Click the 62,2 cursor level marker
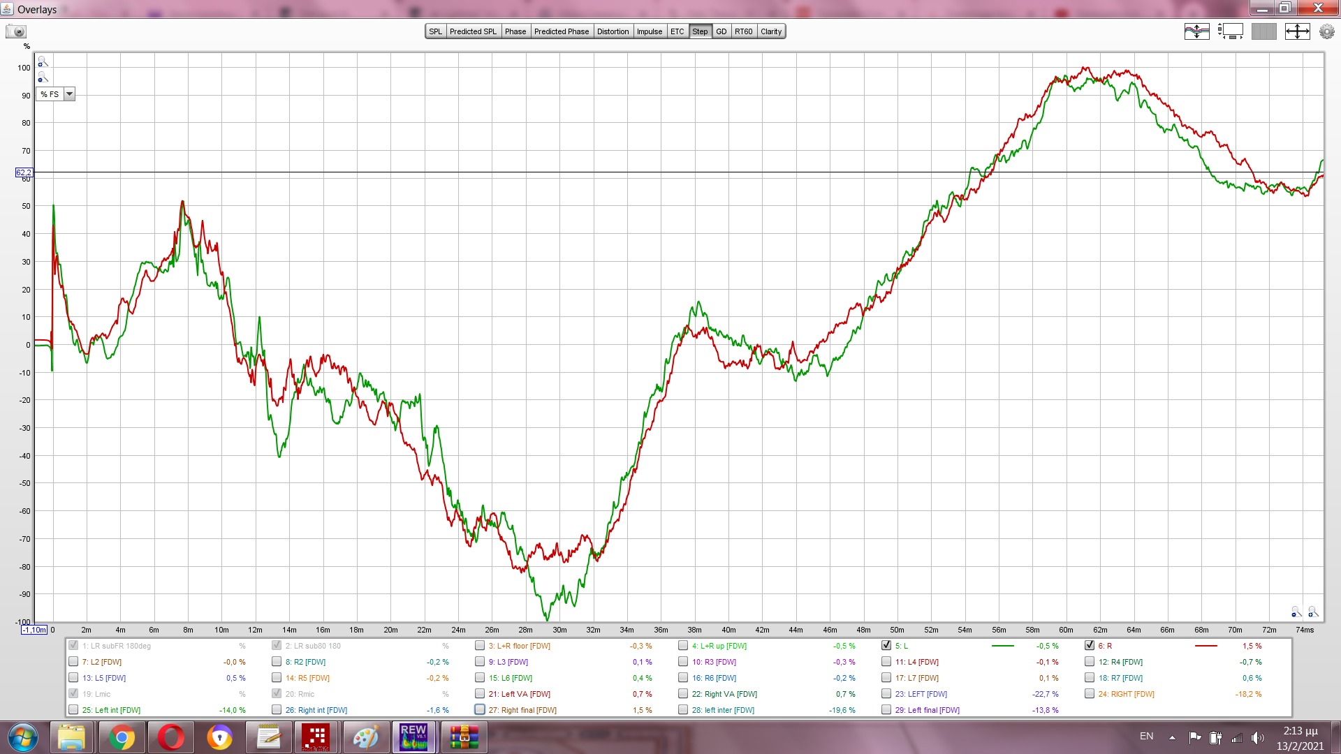1341x754 pixels. pos(24,172)
